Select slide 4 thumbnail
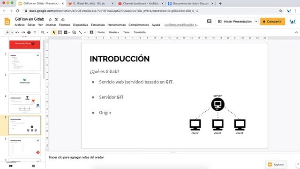 coord(25,104)
